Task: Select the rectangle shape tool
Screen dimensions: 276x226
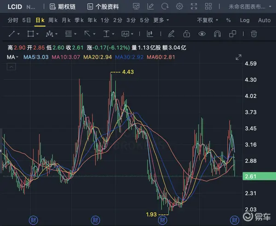Action: pyautogui.click(x=31, y=34)
